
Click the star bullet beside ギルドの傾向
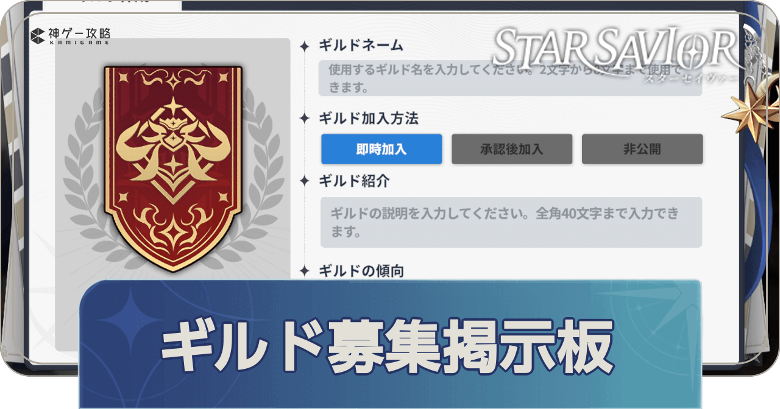(x=305, y=270)
